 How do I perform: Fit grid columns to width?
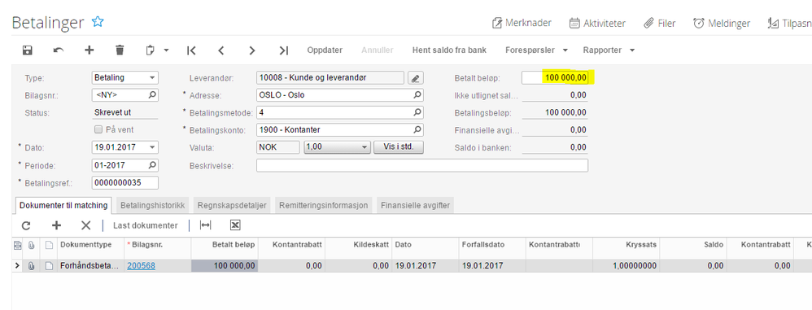point(206,225)
